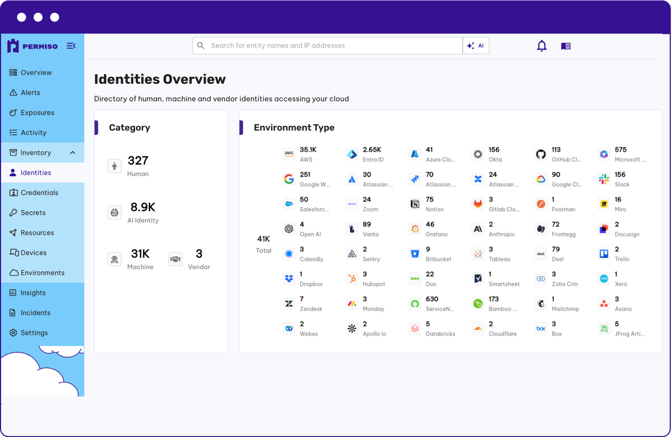
Task: Select the Cloudflare environment icon
Action: point(478,329)
